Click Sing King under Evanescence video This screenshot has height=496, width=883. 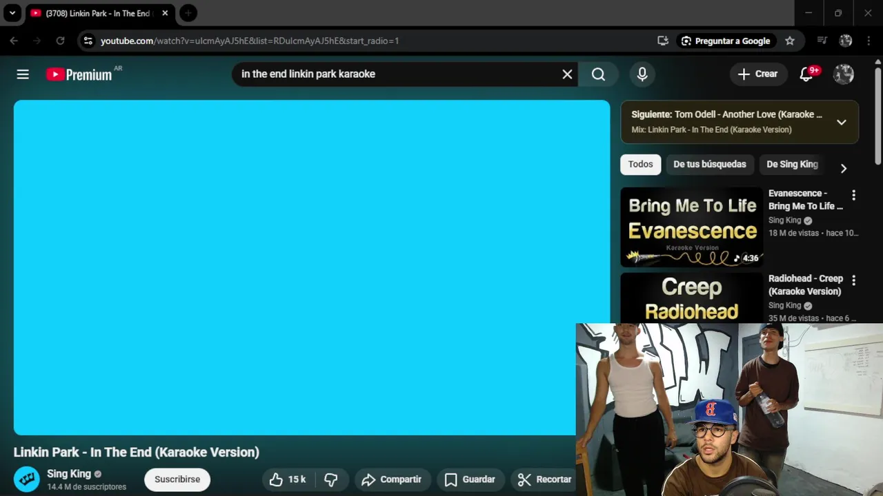785,220
